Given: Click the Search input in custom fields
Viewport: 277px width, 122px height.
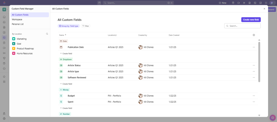Looking at the screenshot, I should pos(244,26).
